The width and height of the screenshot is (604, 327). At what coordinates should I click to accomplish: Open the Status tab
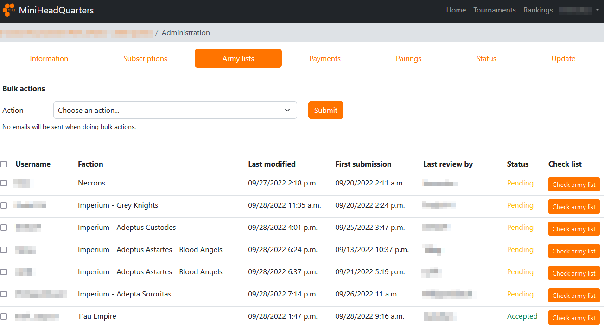tap(486, 59)
